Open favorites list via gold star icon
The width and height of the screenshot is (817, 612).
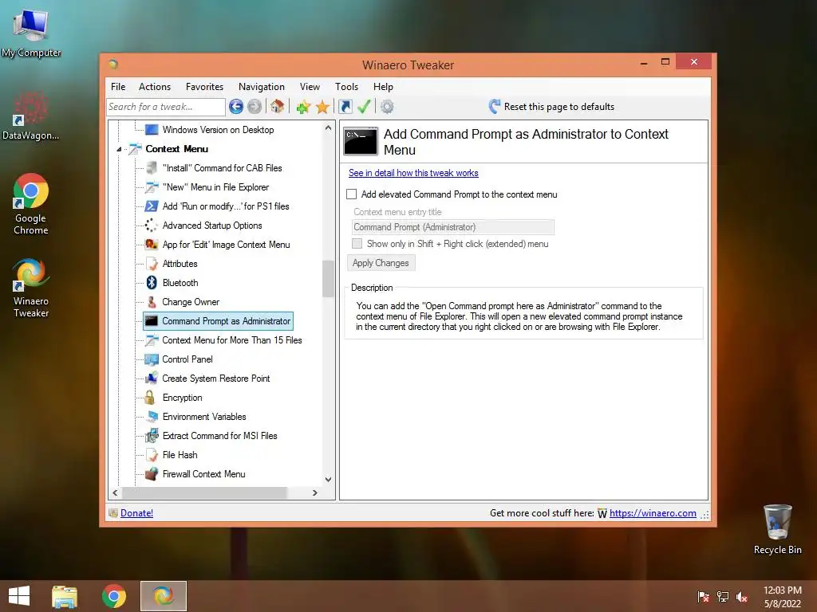point(322,107)
